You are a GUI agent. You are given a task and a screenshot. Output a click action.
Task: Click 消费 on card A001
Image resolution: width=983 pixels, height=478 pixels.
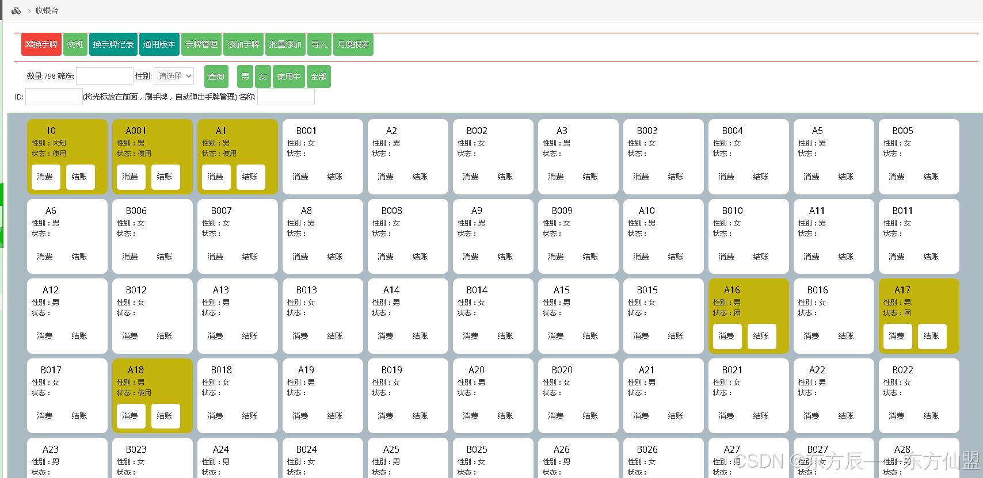coord(130,177)
